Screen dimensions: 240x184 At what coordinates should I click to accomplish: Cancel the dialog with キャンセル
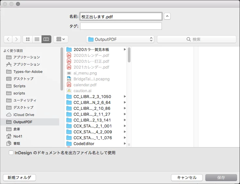tap(187, 177)
